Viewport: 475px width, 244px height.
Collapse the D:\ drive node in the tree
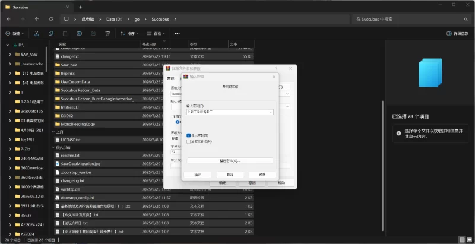8,45
